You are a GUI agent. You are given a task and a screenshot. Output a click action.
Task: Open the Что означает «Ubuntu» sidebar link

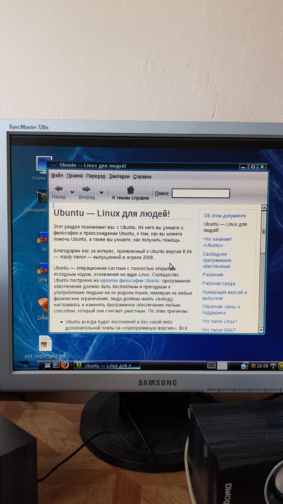click(x=217, y=242)
